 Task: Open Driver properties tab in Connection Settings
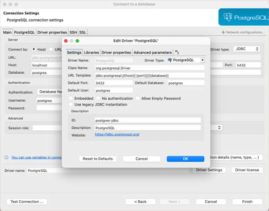52,32
